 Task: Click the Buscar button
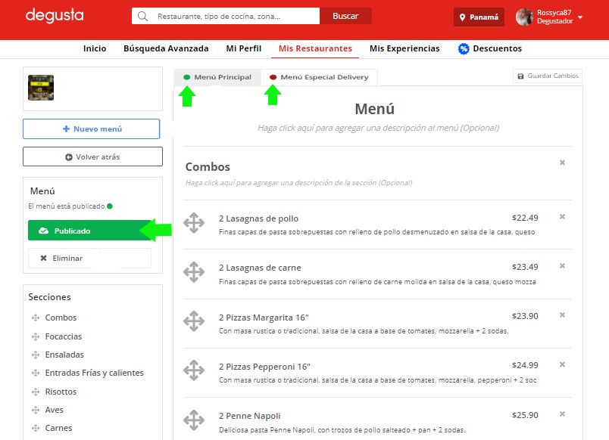coord(345,17)
